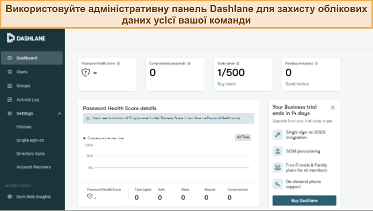Screen dimensions: 373x211
Task: Open Directory Sync settings
Action: (x=30, y=154)
